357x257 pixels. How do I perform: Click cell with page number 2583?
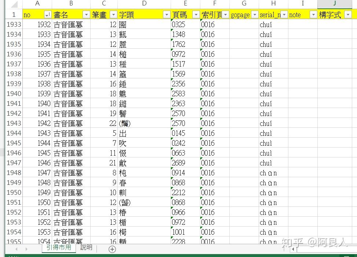[185, 93]
